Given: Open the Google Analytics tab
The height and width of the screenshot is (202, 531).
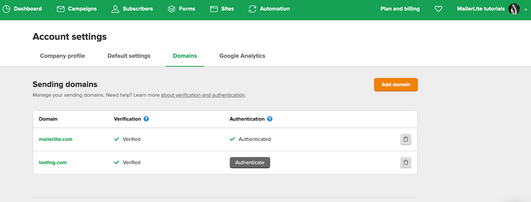Looking at the screenshot, I should 242,56.
